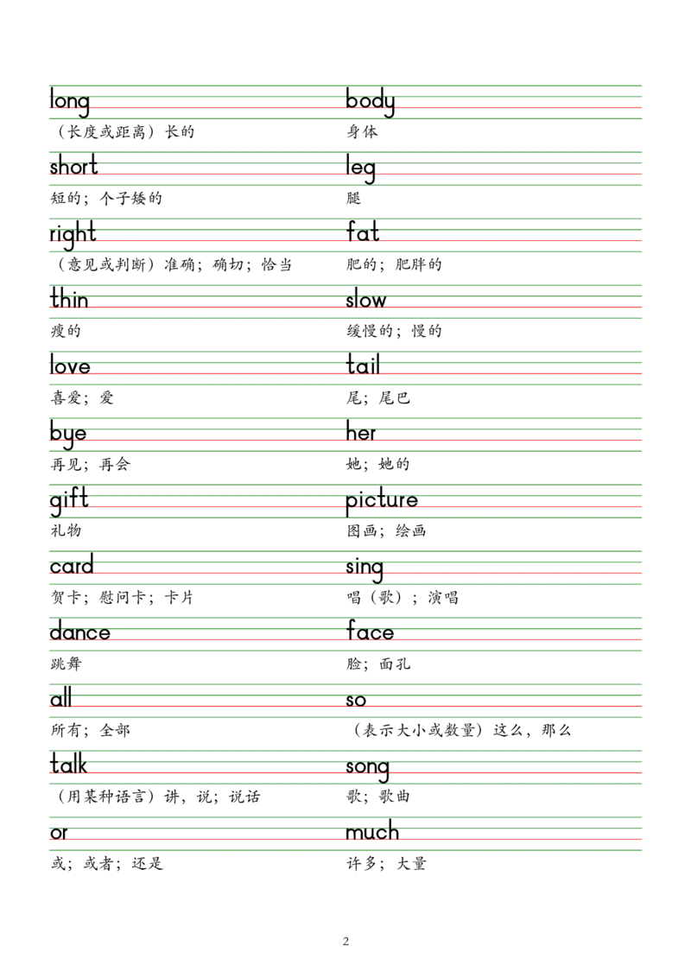Click the word "right"
The width and height of the screenshot is (691, 978).
tap(73, 234)
